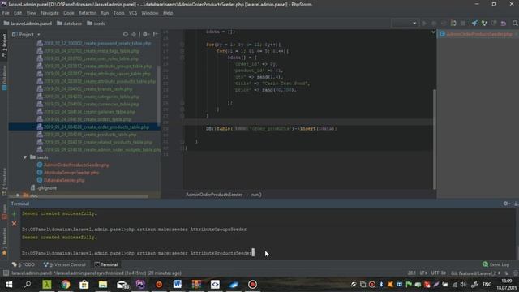Open the TODO tool window tab
519x292 pixels.
tap(24, 264)
